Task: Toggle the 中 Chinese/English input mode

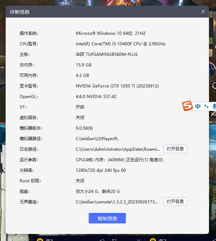Action: [x=198, y=106]
